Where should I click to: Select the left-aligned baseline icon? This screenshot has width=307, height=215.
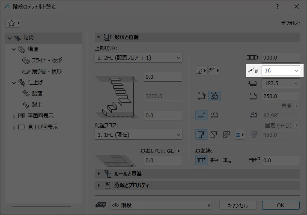pos(201,161)
